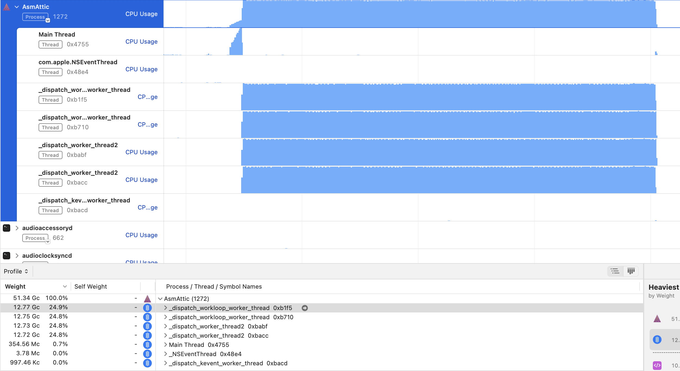Click the audioaccessoryd terminal process icon
680x371 pixels.
click(x=7, y=228)
